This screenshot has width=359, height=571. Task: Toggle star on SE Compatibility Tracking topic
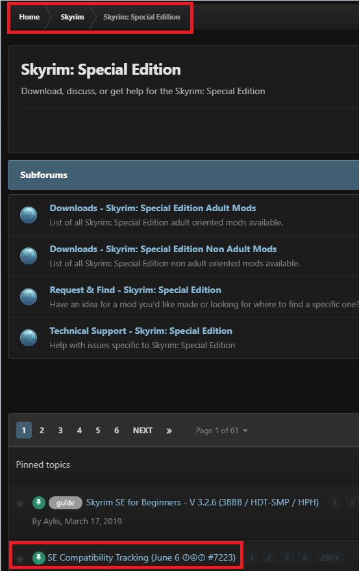pyautogui.click(x=20, y=558)
